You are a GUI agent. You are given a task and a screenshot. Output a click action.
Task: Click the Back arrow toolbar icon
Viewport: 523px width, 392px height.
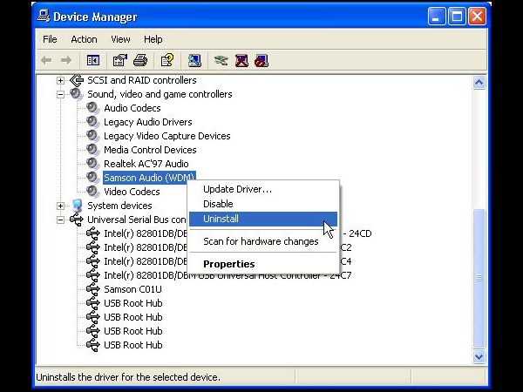(x=46, y=61)
